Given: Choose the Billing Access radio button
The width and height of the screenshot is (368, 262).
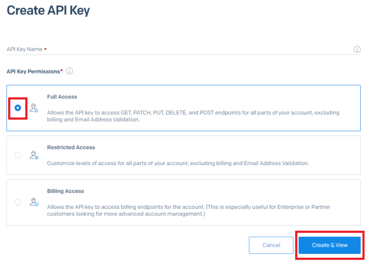Looking at the screenshot, I should [x=18, y=202].
